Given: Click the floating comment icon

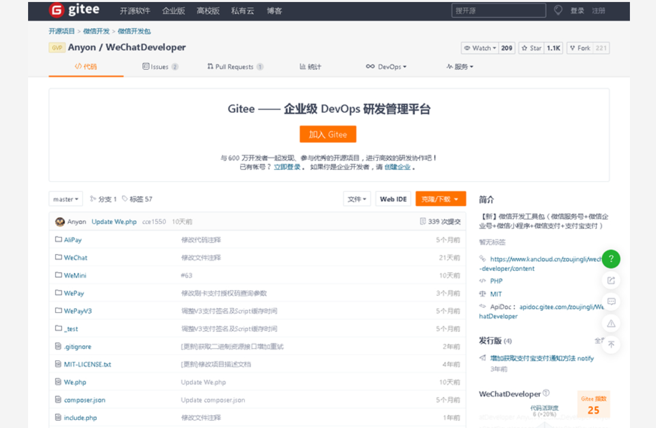Looking at the screenshot, I should point(611,302).
